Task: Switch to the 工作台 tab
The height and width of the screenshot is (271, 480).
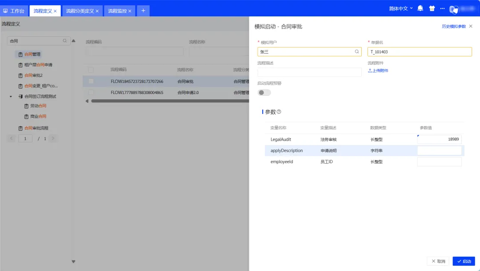Action: tap(14, 11)
